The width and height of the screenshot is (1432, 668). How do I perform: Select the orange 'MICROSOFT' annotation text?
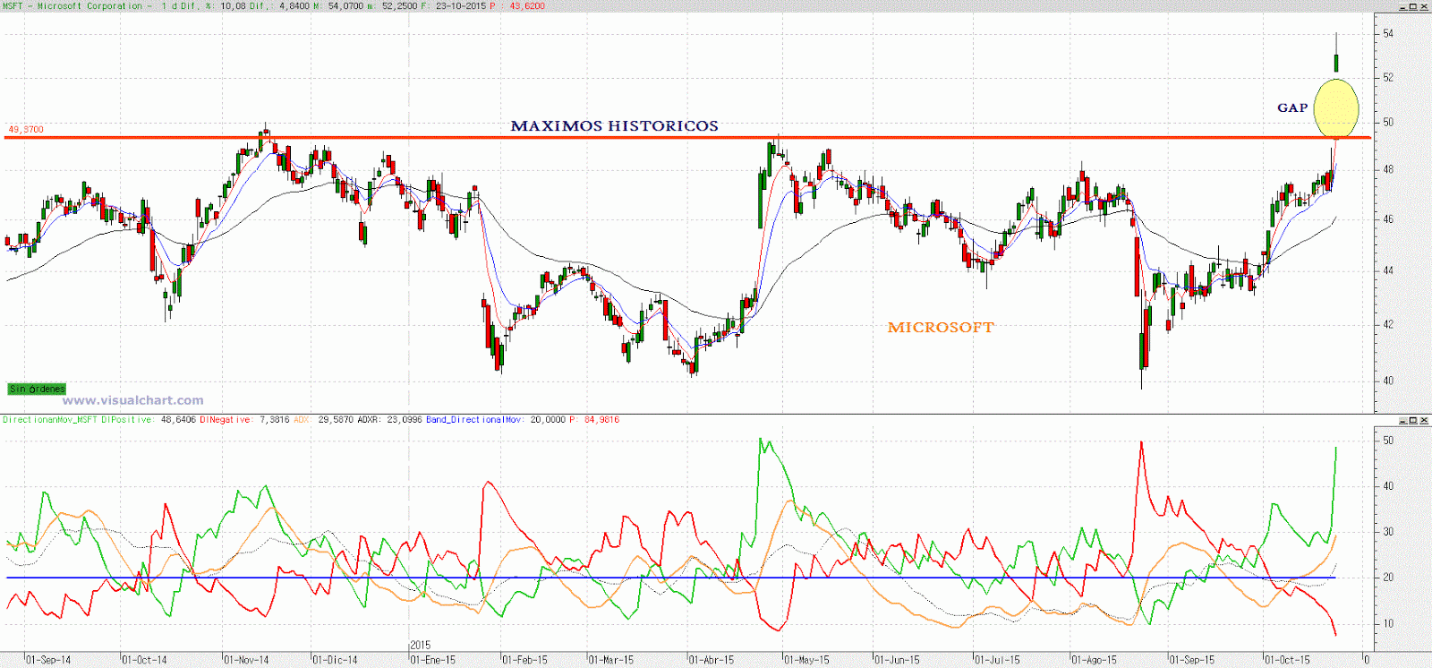click(x=941, y=328)
